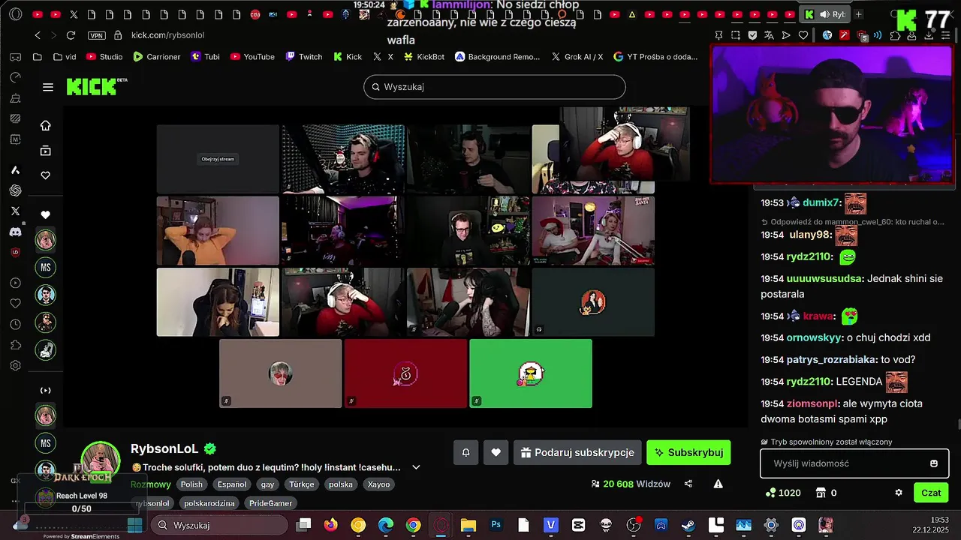Open the green avatar stream tile
Screen dimensions: 961x540
click(x=531, y=373)
